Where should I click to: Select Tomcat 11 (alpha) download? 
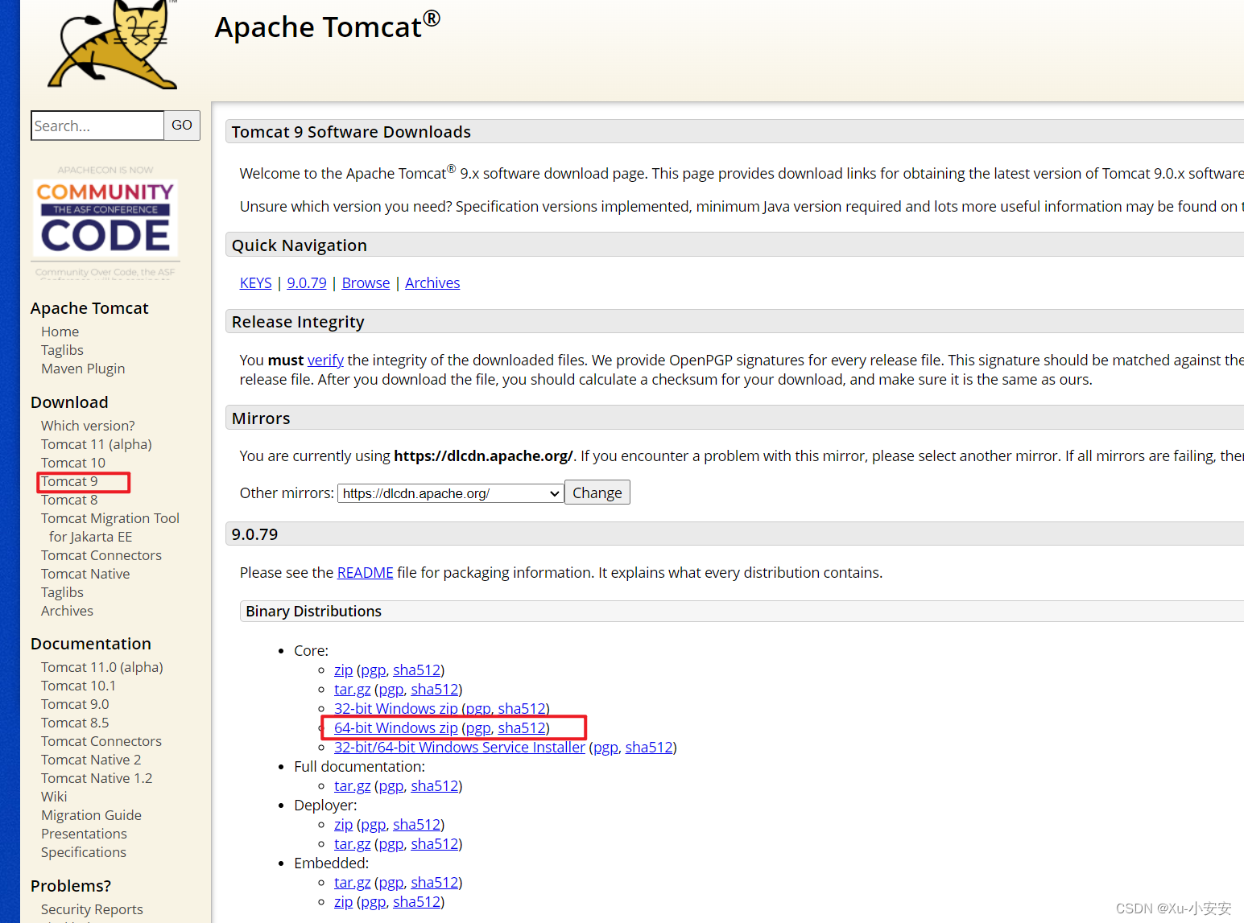pyautogui.click(x=96, y=444)
